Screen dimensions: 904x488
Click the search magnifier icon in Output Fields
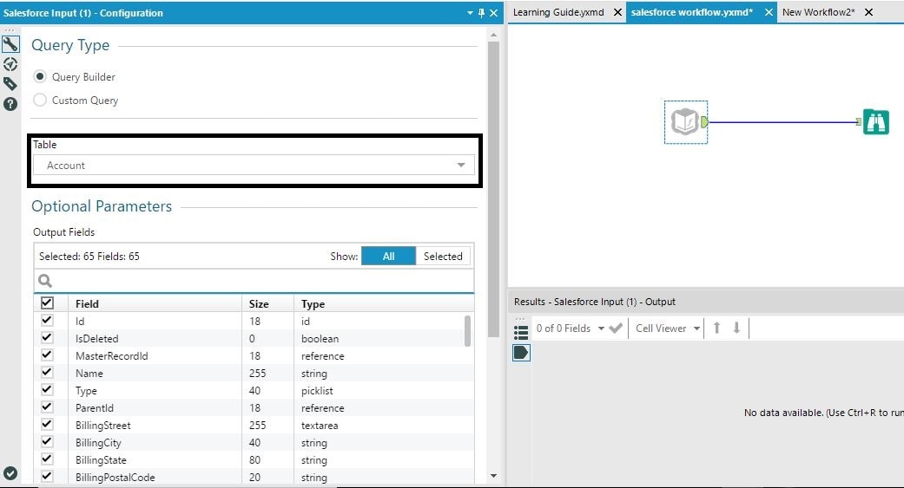click(45, 281)
